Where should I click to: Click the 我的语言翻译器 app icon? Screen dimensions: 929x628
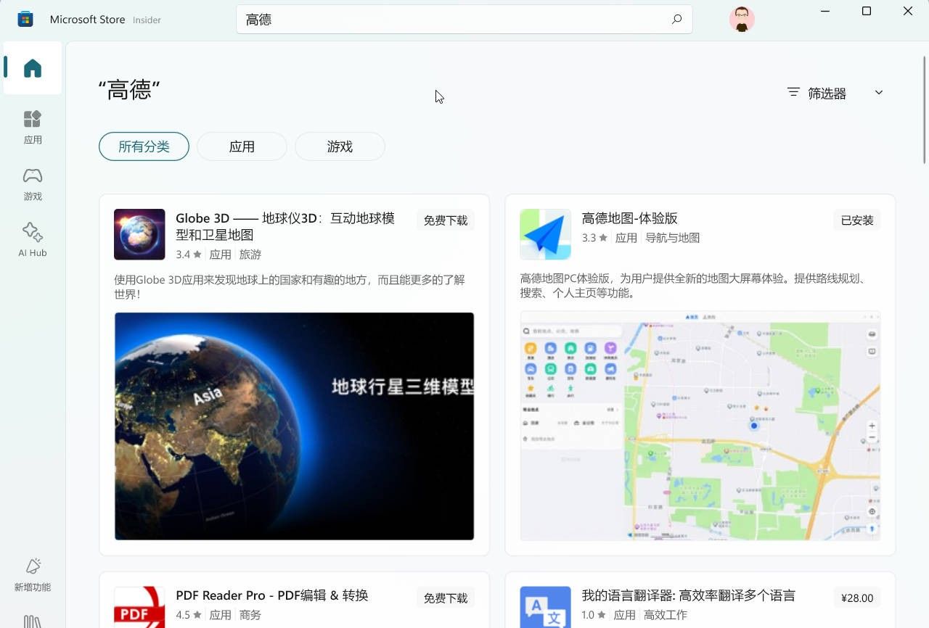(545, 607)
